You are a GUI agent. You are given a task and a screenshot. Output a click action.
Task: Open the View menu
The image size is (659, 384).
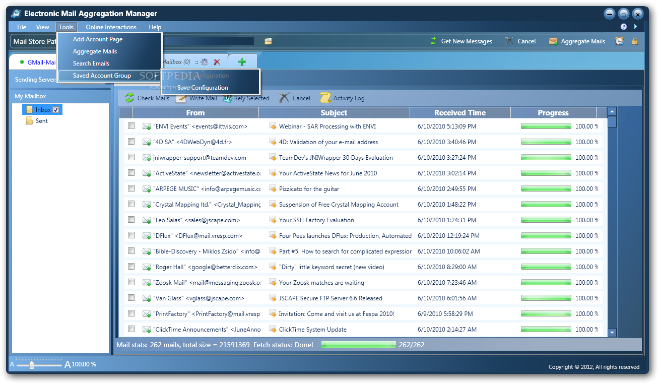[42, 27]
